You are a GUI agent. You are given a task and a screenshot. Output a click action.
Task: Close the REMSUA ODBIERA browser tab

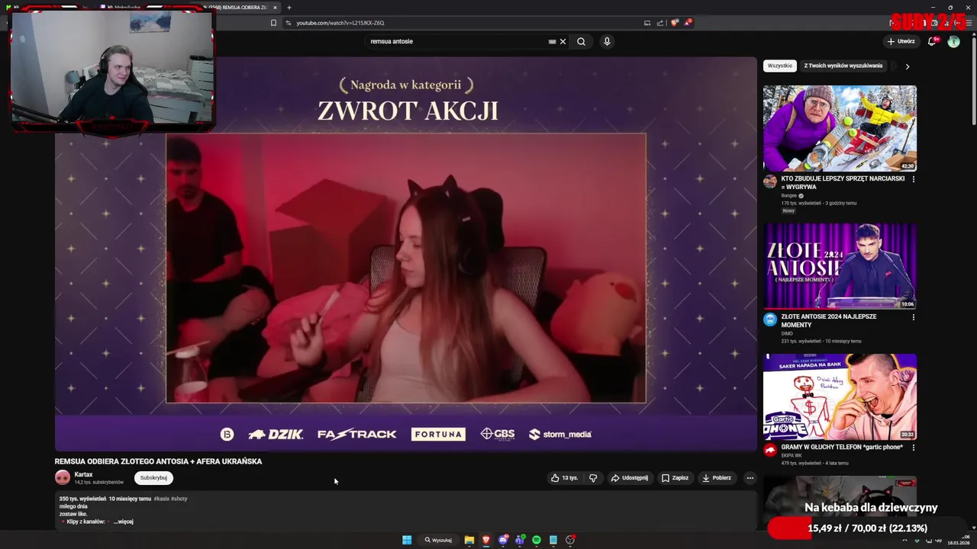(275, 8)
